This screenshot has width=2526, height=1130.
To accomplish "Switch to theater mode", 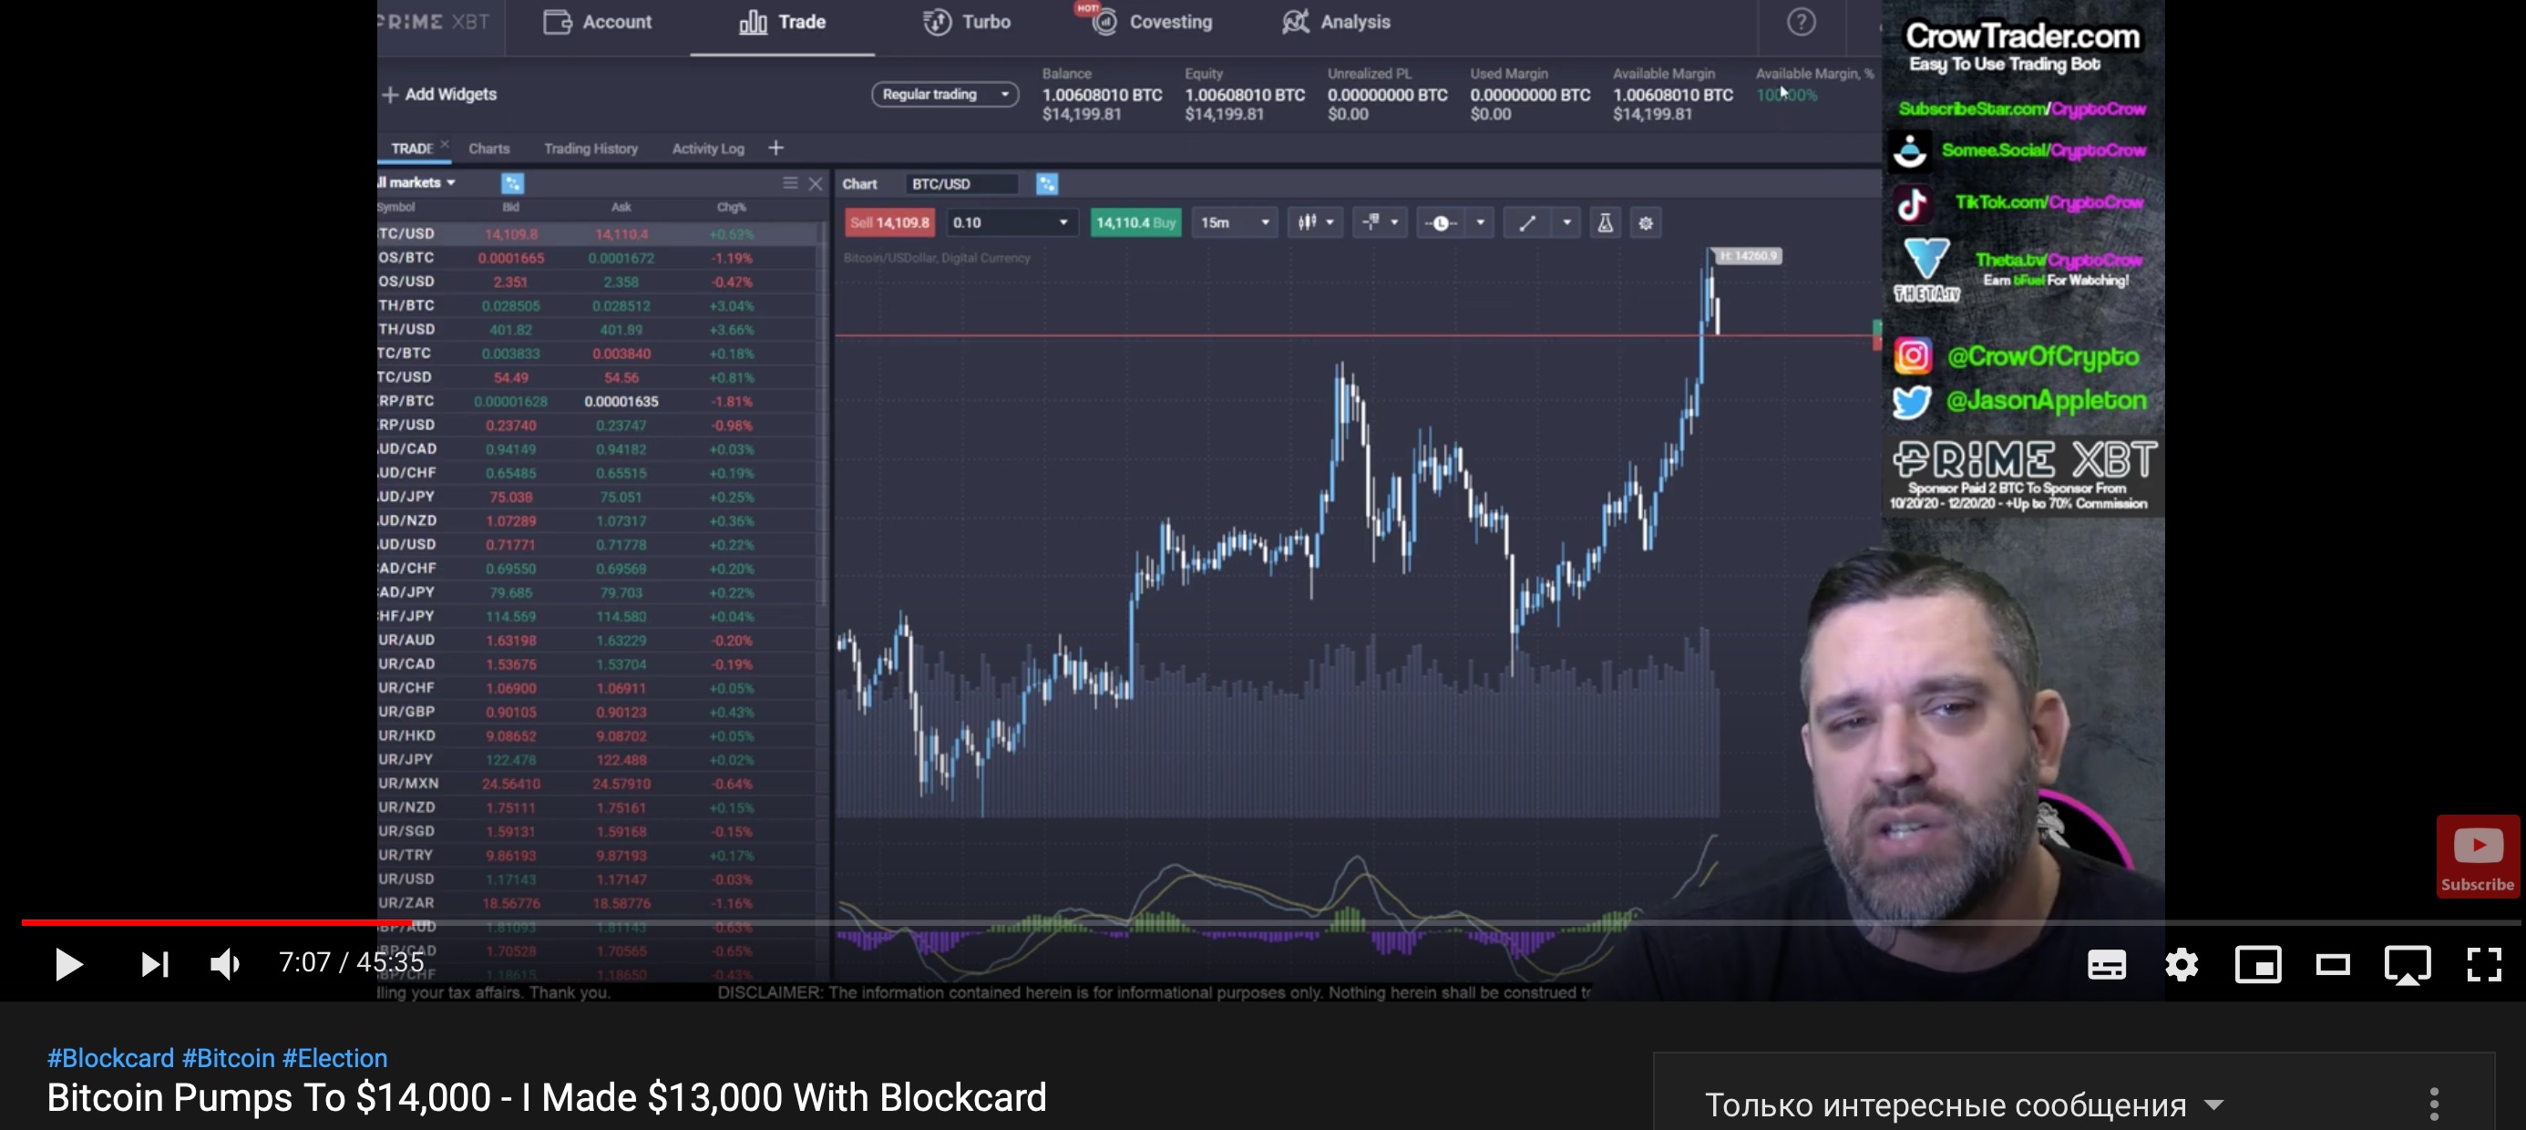I will pos(2333,965).
